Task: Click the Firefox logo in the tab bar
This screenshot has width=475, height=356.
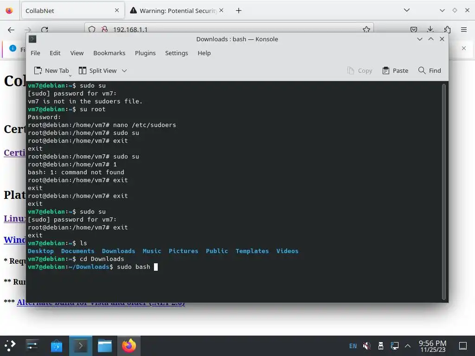Action: 9,11
